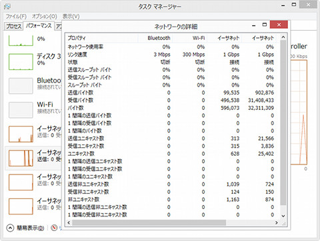Viewport: 320px width, 241px height.
Task: Click the Bluetooth column header
Action: point(155,38)
